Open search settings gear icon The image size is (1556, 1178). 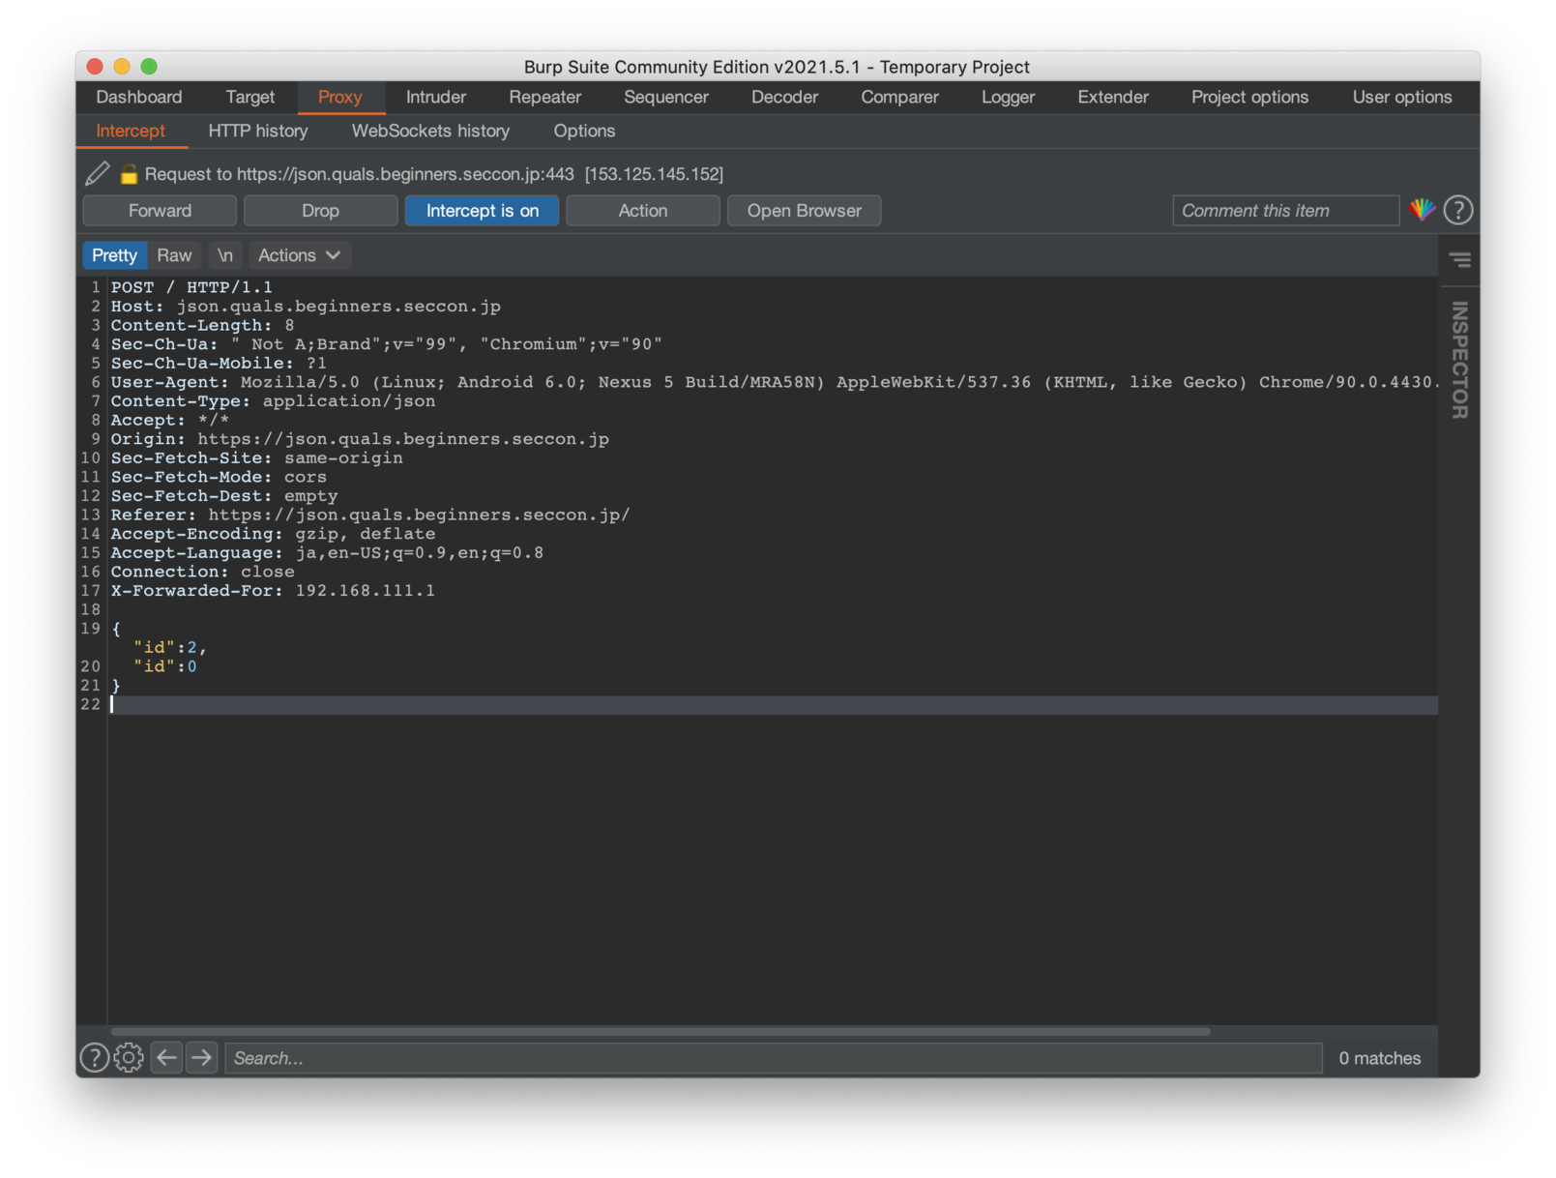coord(129,1058)
